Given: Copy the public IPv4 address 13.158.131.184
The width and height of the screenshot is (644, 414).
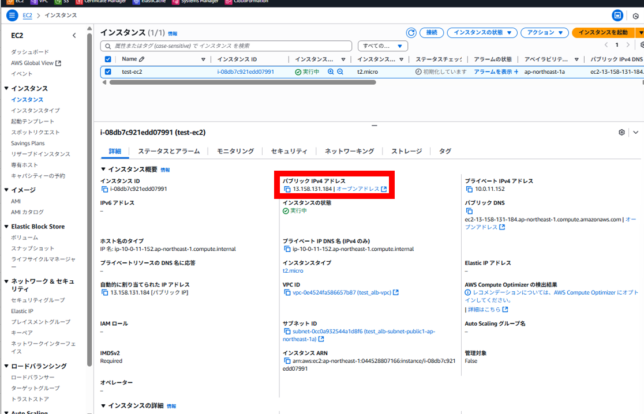Looking at the screenshot, I should point(288,189).
